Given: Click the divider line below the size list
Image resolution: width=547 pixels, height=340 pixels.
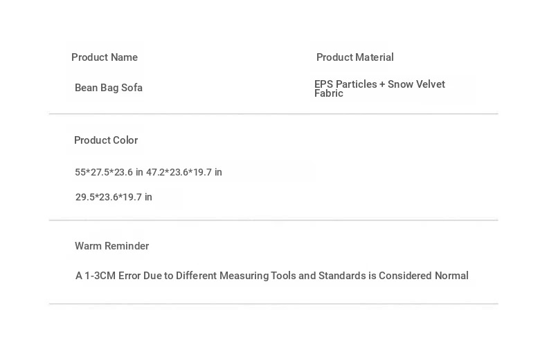Looking at the screenshot, I should pyautogui.click(x=273, y=220).
